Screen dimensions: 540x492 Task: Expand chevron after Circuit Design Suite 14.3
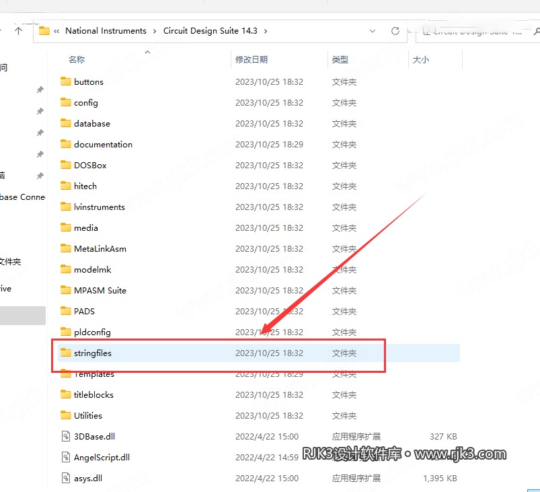coord(266,32)
